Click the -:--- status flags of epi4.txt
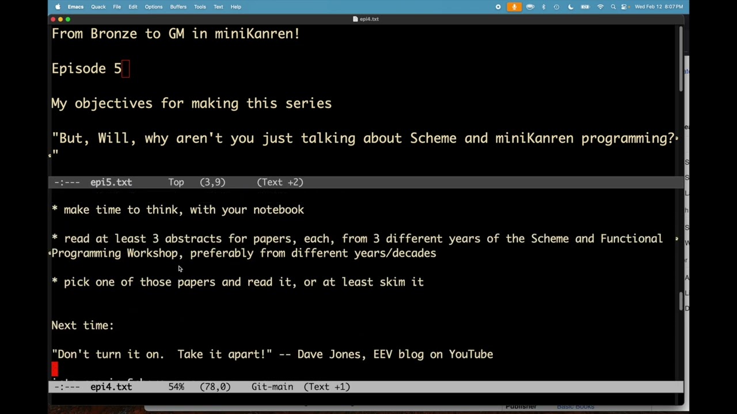The image size is (737, 414). pos(67,387)
